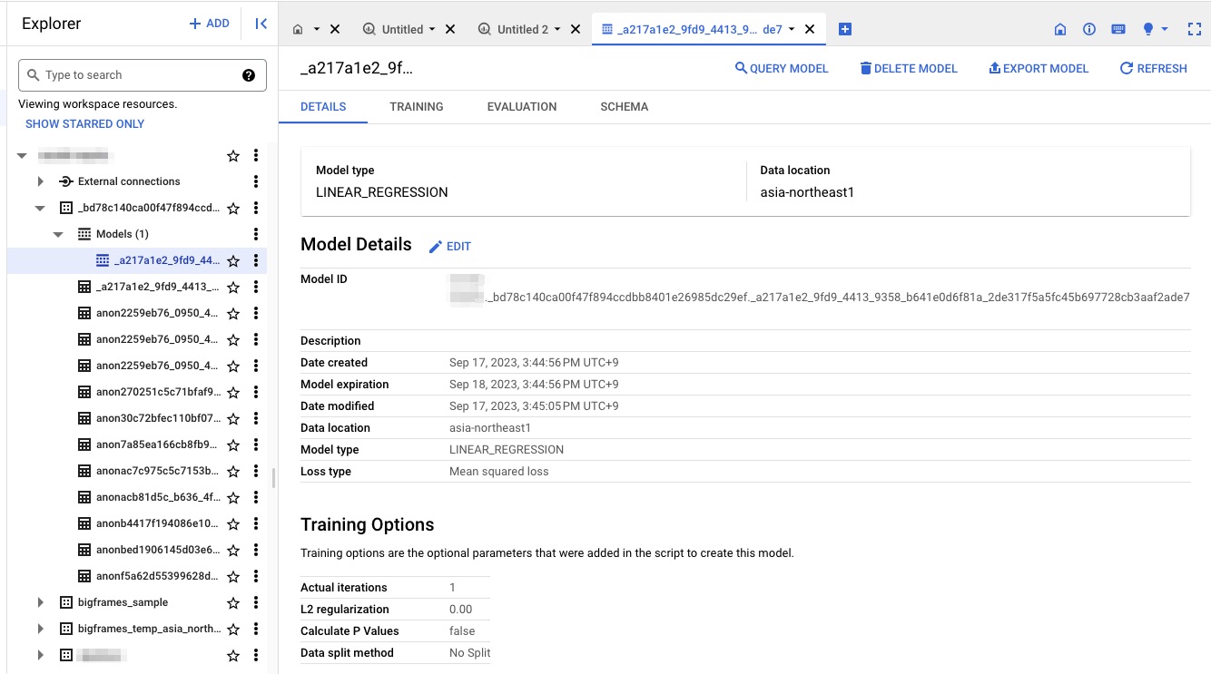Screen dimensions: 1211x674
Task: Expand the External connections tree item
Action: pyautogui.click(x=40, y=181)
